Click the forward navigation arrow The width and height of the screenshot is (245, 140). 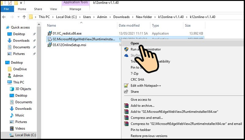pyautogui.click(x=12, y=17)
